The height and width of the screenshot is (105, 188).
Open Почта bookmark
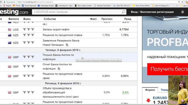tap(16, 6)
